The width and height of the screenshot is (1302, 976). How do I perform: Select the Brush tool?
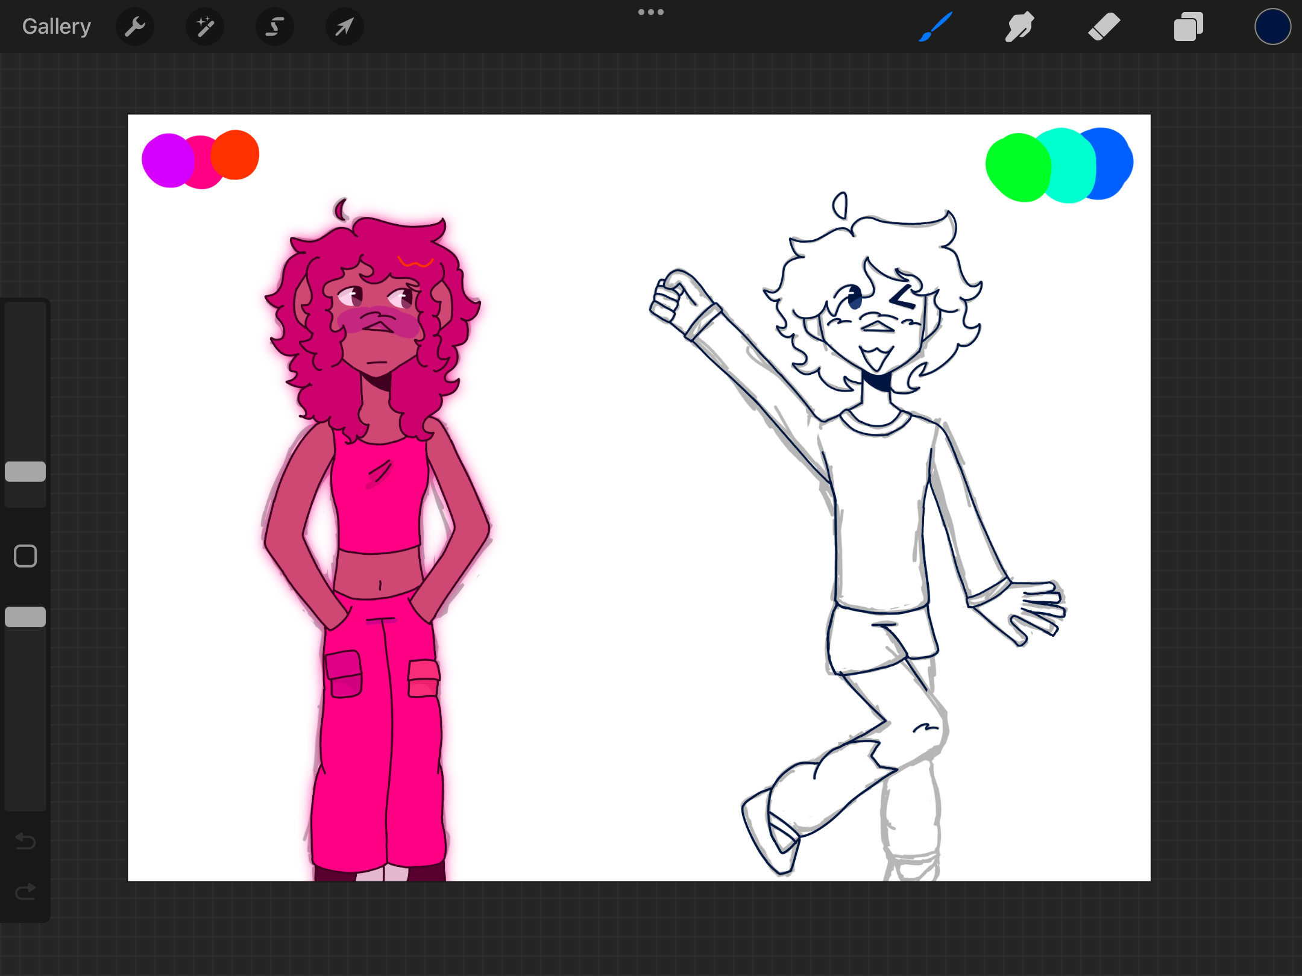click(x=936, y=27)
